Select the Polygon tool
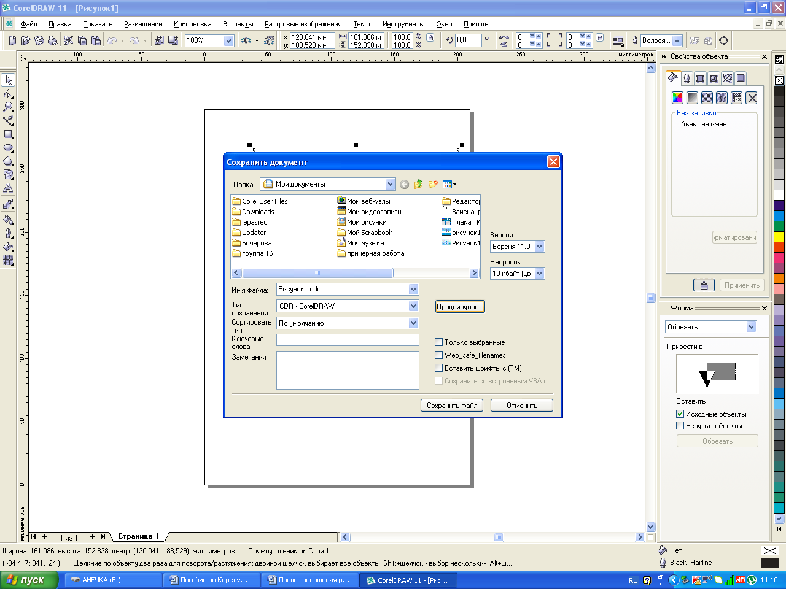Screen dimensions: 786x589 click(x=9, y=161)
